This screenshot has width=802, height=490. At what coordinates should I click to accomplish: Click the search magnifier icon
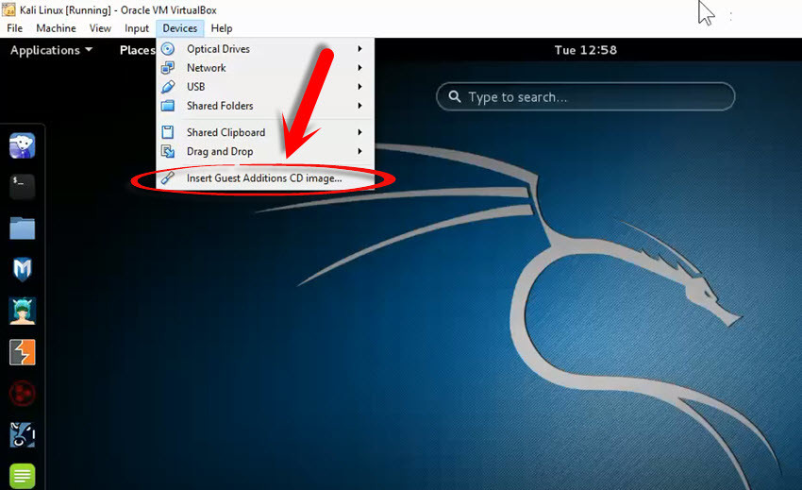click(455, 96)
